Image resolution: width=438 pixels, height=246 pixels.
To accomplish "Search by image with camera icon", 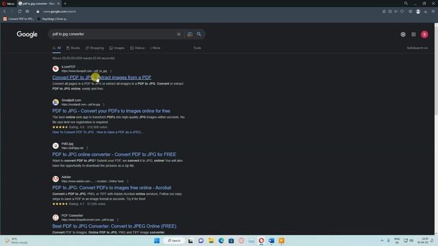I will [x=190, y=34].
